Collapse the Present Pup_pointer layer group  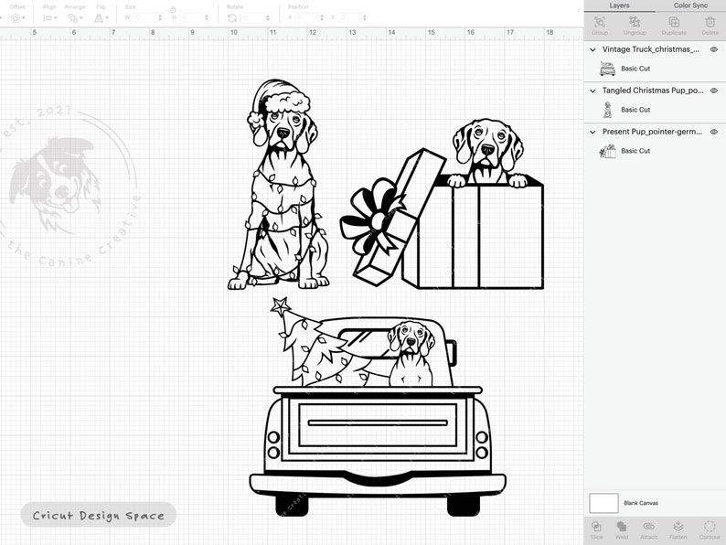pyautogui.click(x=593, y=132)
